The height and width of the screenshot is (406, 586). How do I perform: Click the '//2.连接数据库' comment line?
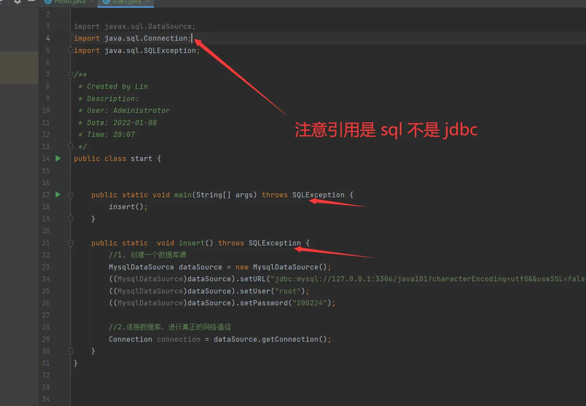170,327
